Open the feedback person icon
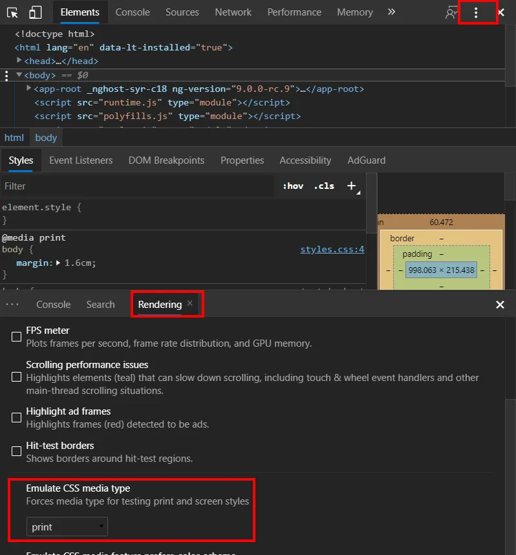 451,12
